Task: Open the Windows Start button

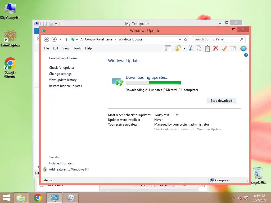Action: pos(7,198)
